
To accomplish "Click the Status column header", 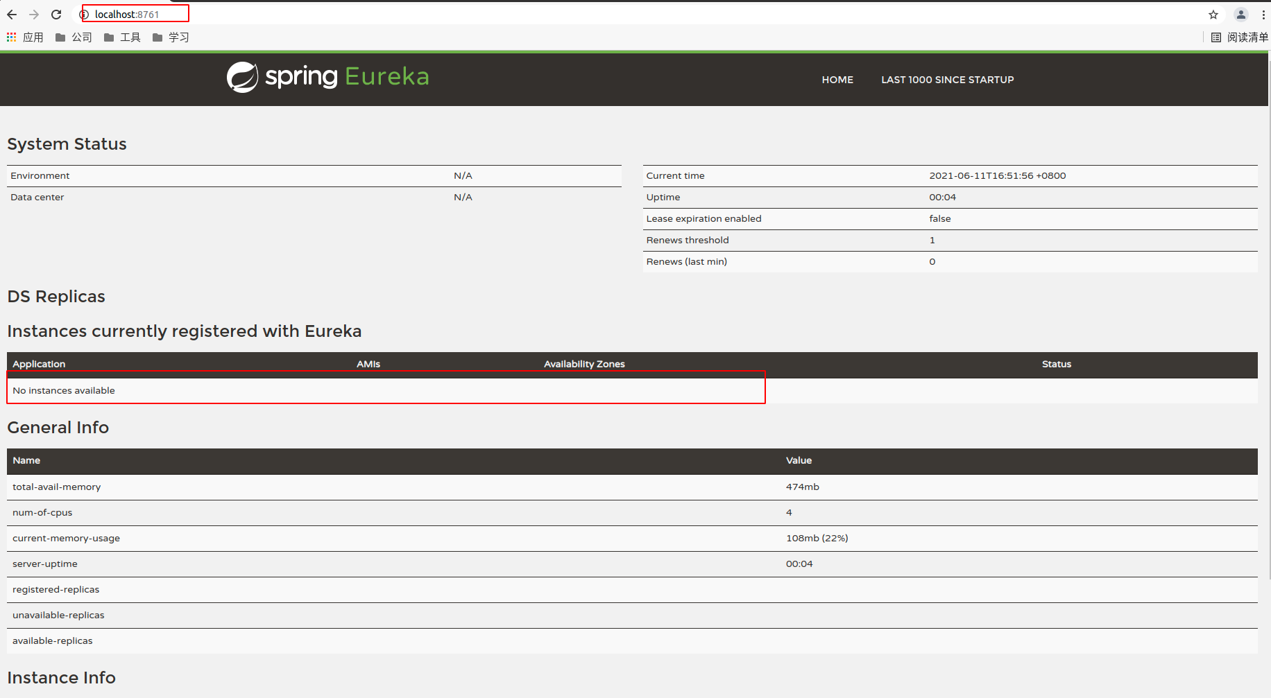I will pyautogui.click(x=1057, y=365).
